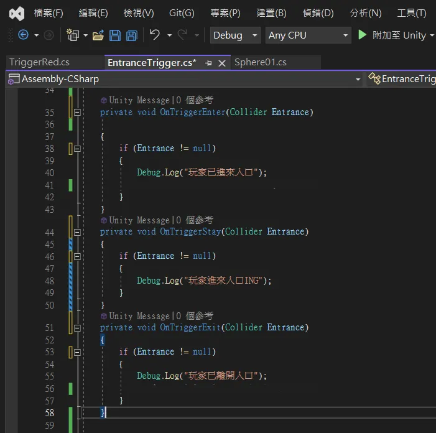This screenshot has width=436, height=433.
Task: Open the Debug configuration dropdown
Action: point(235,35)
